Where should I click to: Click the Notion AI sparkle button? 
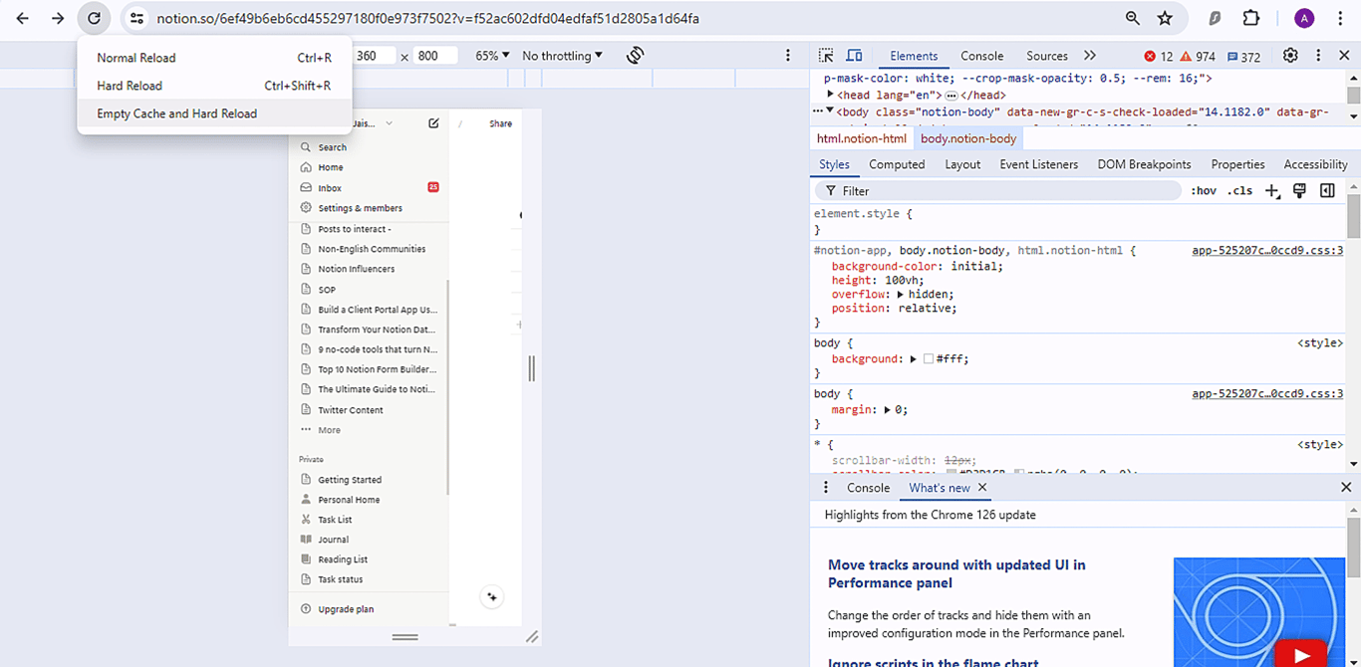click(491, 597)
